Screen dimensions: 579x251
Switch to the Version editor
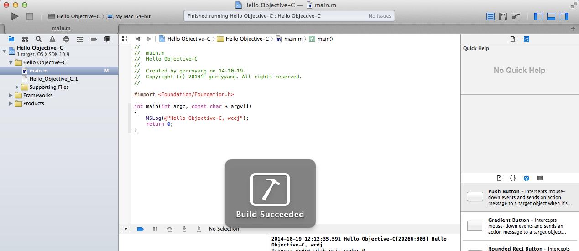pyautogui.click(x=516, y=16)
